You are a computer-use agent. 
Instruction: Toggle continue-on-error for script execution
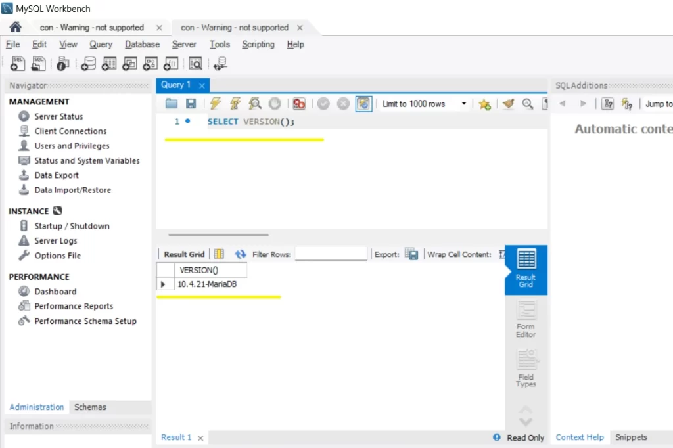(299, 103)
